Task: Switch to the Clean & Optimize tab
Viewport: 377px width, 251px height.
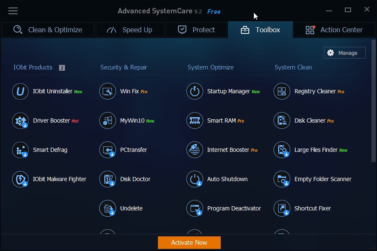Action: click(x=48, y=30)
